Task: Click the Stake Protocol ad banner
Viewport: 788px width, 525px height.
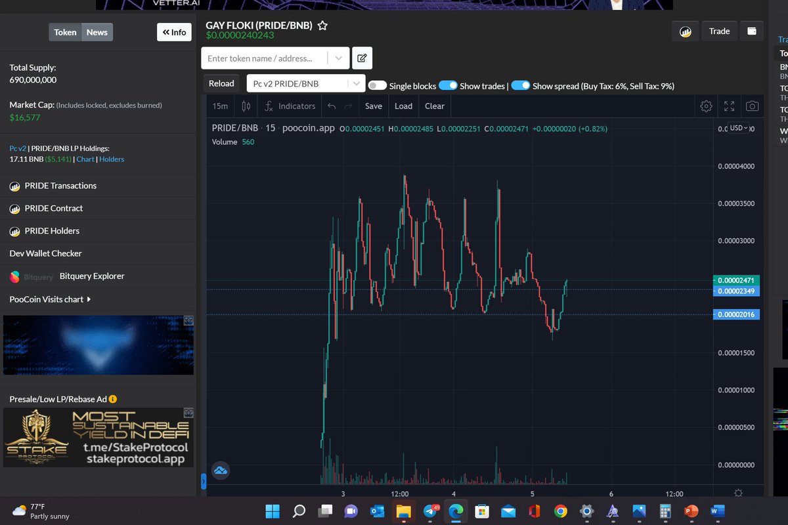Action: (98, 438)
